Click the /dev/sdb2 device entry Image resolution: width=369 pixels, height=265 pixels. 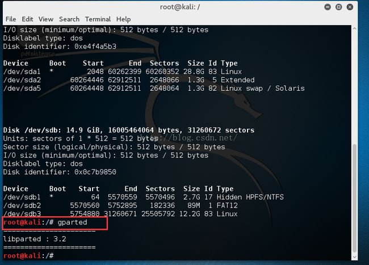[22, 205]
